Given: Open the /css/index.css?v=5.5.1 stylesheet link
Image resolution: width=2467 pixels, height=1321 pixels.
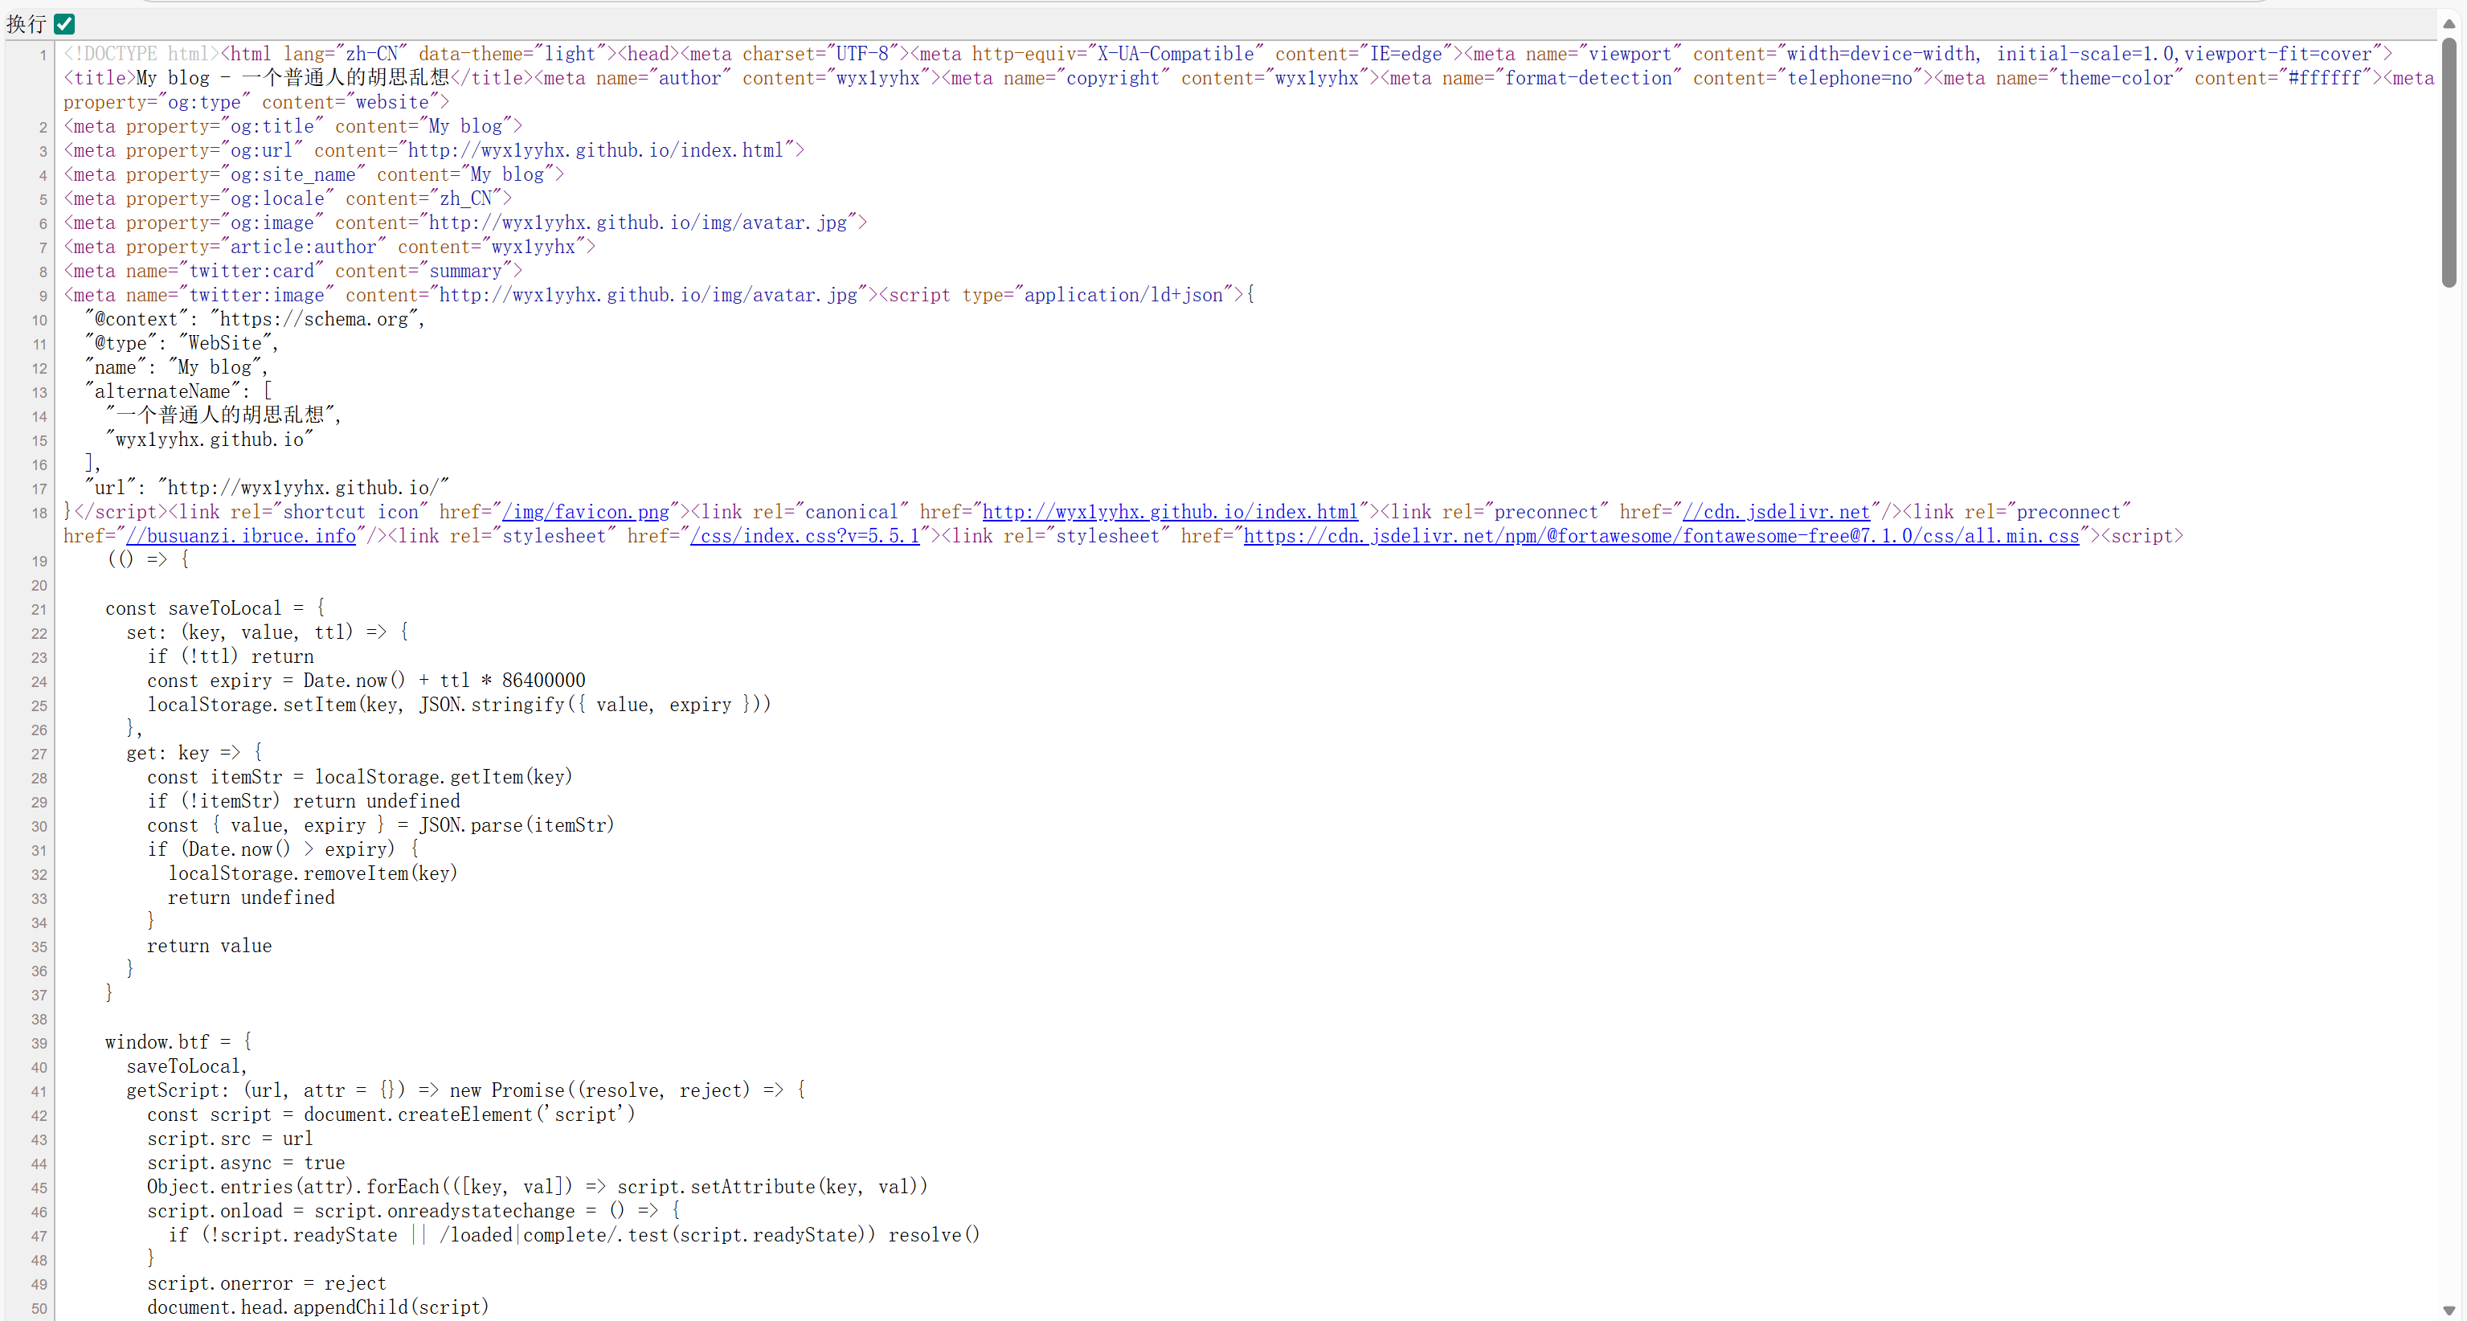Looking at the screenshot, I should 804,537.
